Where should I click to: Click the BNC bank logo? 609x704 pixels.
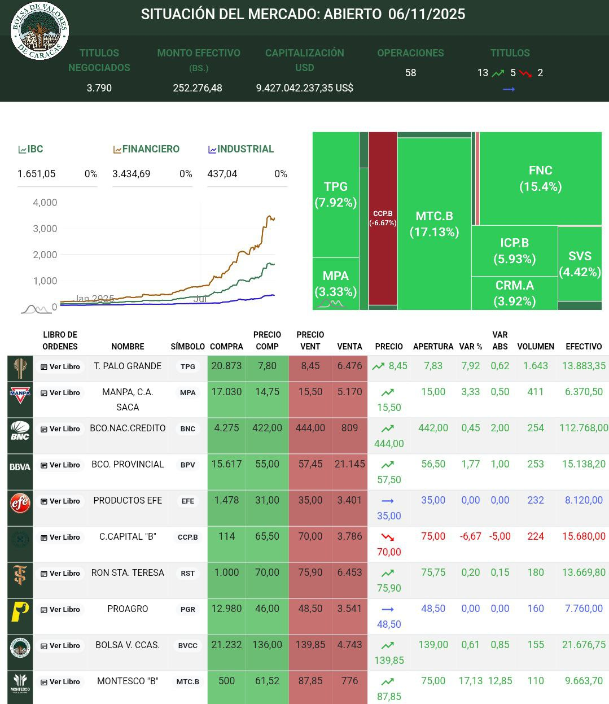(20, 430)
